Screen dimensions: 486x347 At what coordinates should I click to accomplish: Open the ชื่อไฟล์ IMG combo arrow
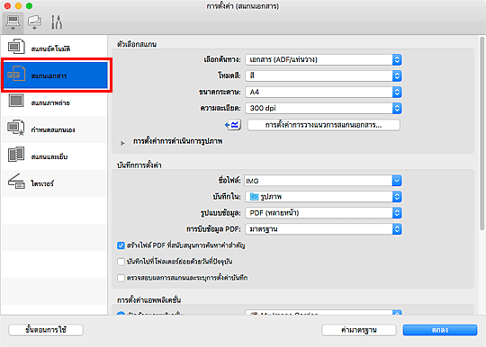click(x=397, y=181)
